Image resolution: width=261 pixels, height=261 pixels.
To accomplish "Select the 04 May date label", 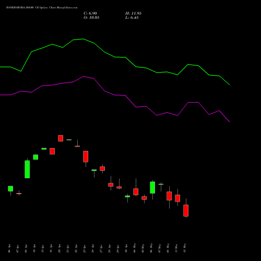I will (135, 248).
